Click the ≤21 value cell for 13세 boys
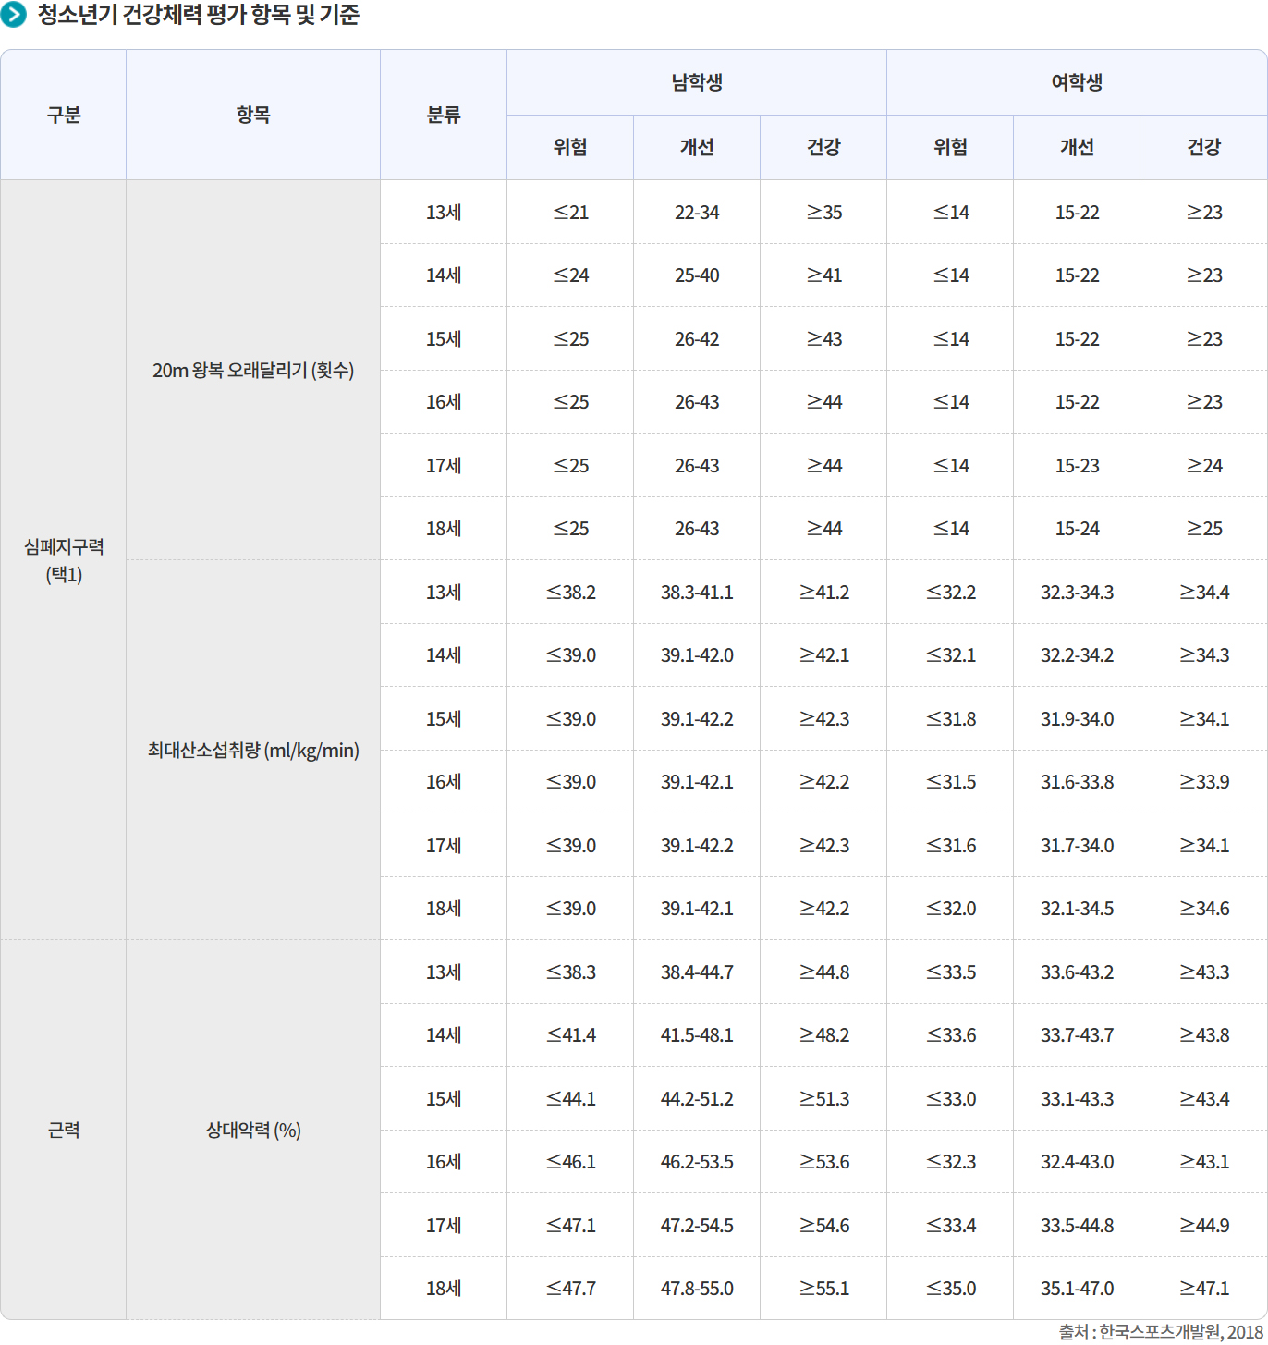Image resolution: width=1268 pixels, height=1345 pixels. click(x=569, y=212)
